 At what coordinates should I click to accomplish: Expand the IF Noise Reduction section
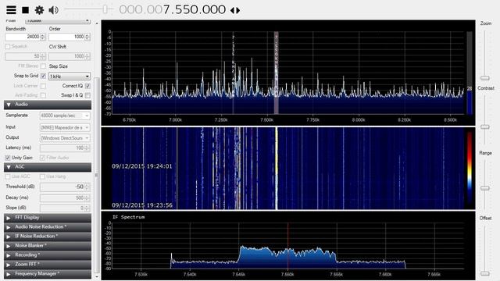[x=48, y=237]
